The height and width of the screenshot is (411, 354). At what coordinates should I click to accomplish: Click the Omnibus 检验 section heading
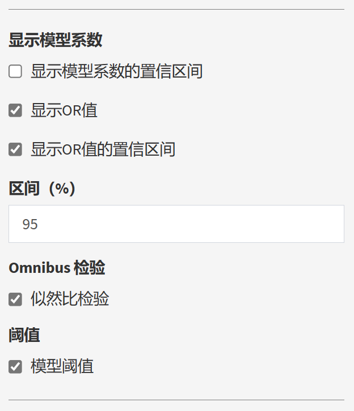click(57, 268)
